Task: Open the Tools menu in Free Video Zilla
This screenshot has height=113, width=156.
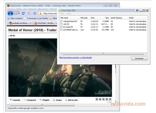Action: 62,14
